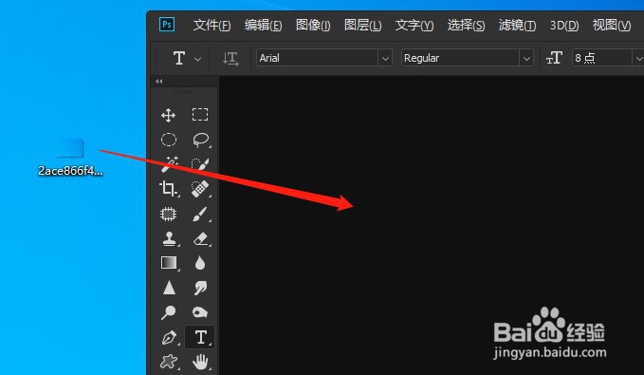Image resolution: width=644 pixels, height=375 pixels.
Task: Select the Quick Selection brush tool
Action: tap(201, 164)
